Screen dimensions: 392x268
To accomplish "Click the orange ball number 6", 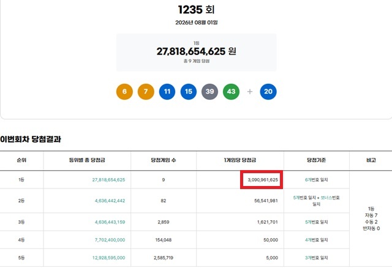I will [x=124, y=91].
